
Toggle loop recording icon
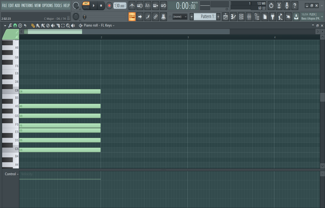[x=163, y=5]
